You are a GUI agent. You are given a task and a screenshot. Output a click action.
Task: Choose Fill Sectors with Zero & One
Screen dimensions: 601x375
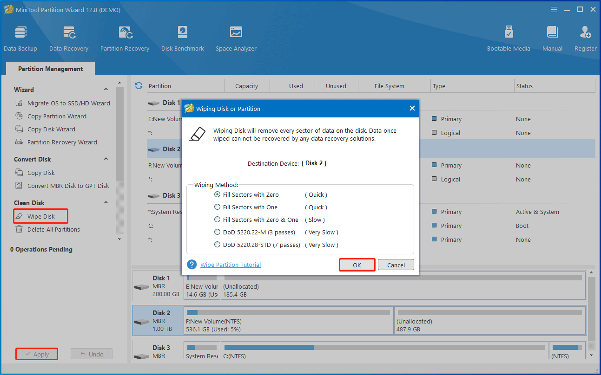click(x=256, y=220)
